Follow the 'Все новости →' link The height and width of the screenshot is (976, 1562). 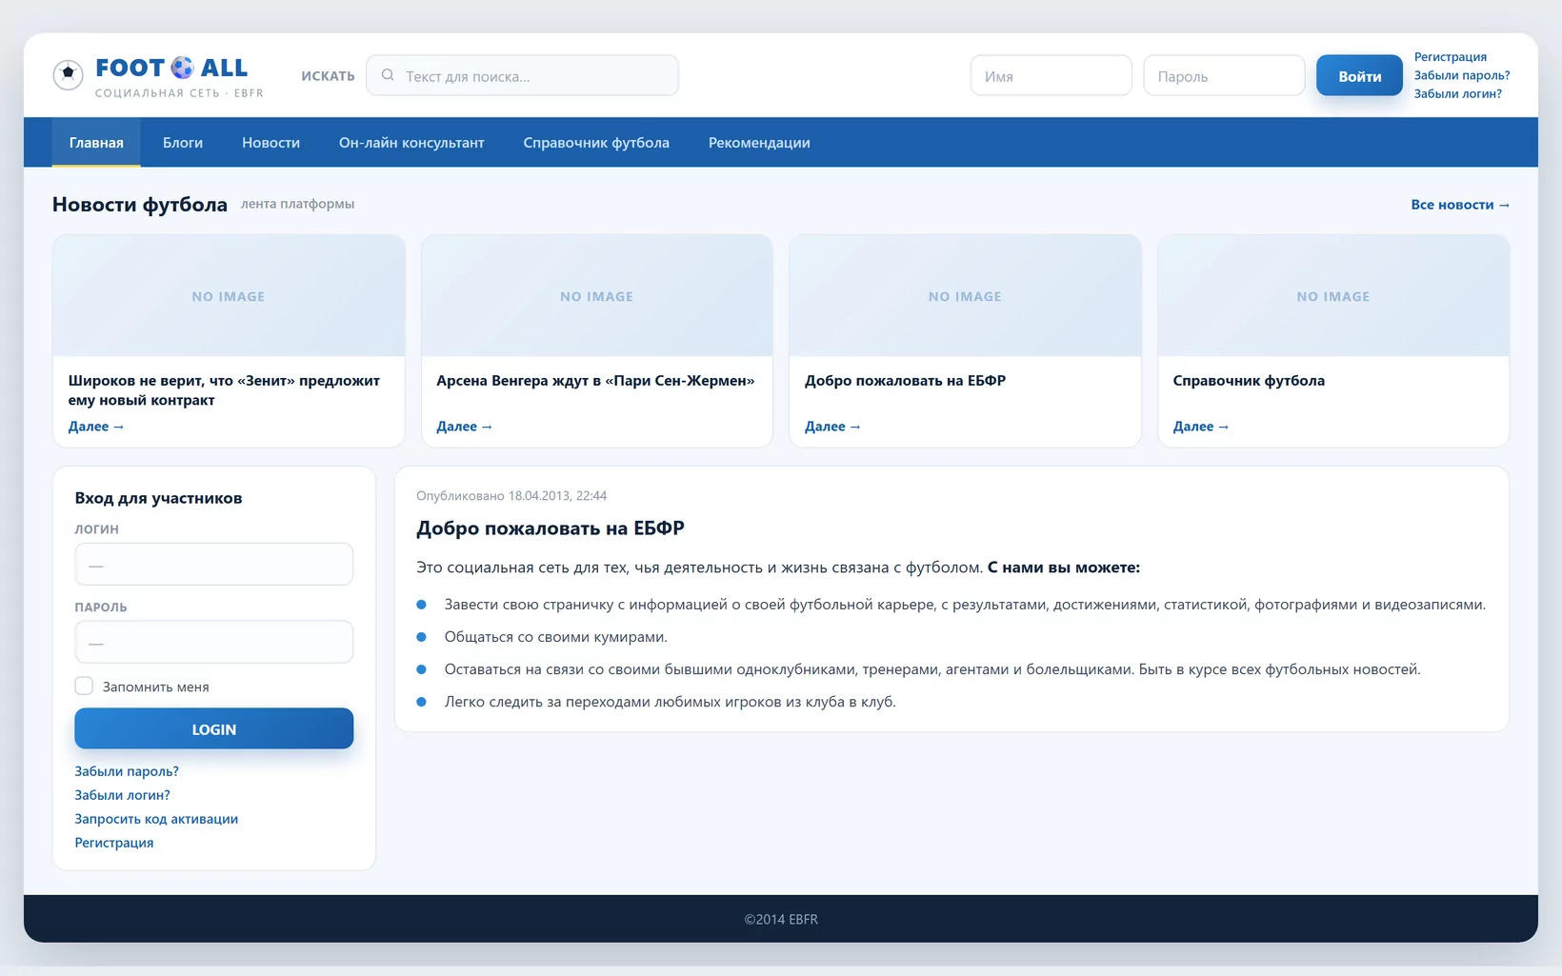tap(1460, 205)
